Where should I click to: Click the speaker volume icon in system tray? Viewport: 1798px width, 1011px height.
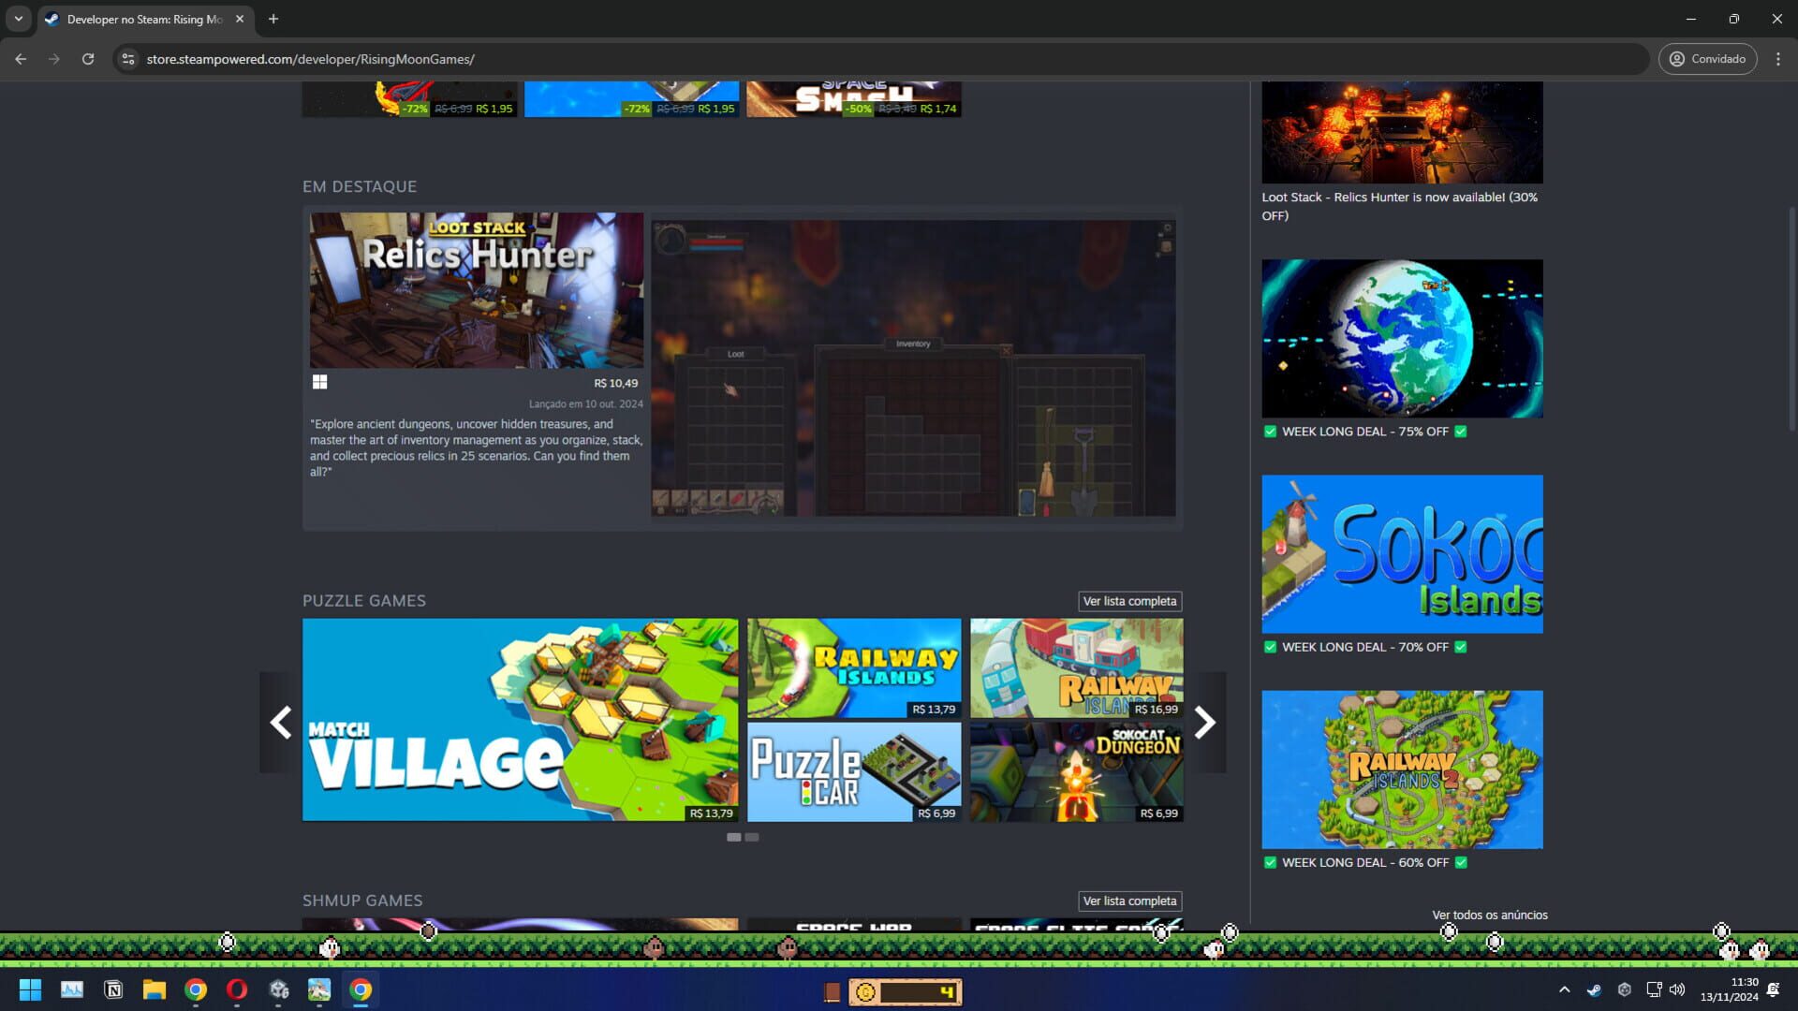tap(1676, 989)
